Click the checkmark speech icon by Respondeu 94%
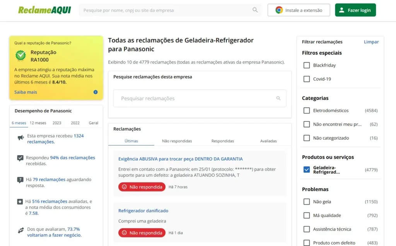 (20, 158)
